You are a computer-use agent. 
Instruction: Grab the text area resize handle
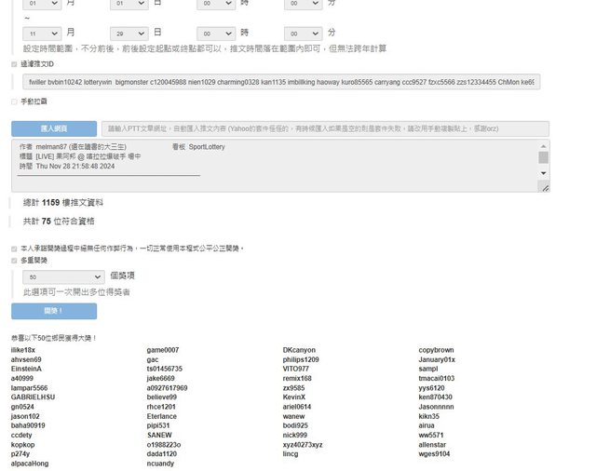545,188
